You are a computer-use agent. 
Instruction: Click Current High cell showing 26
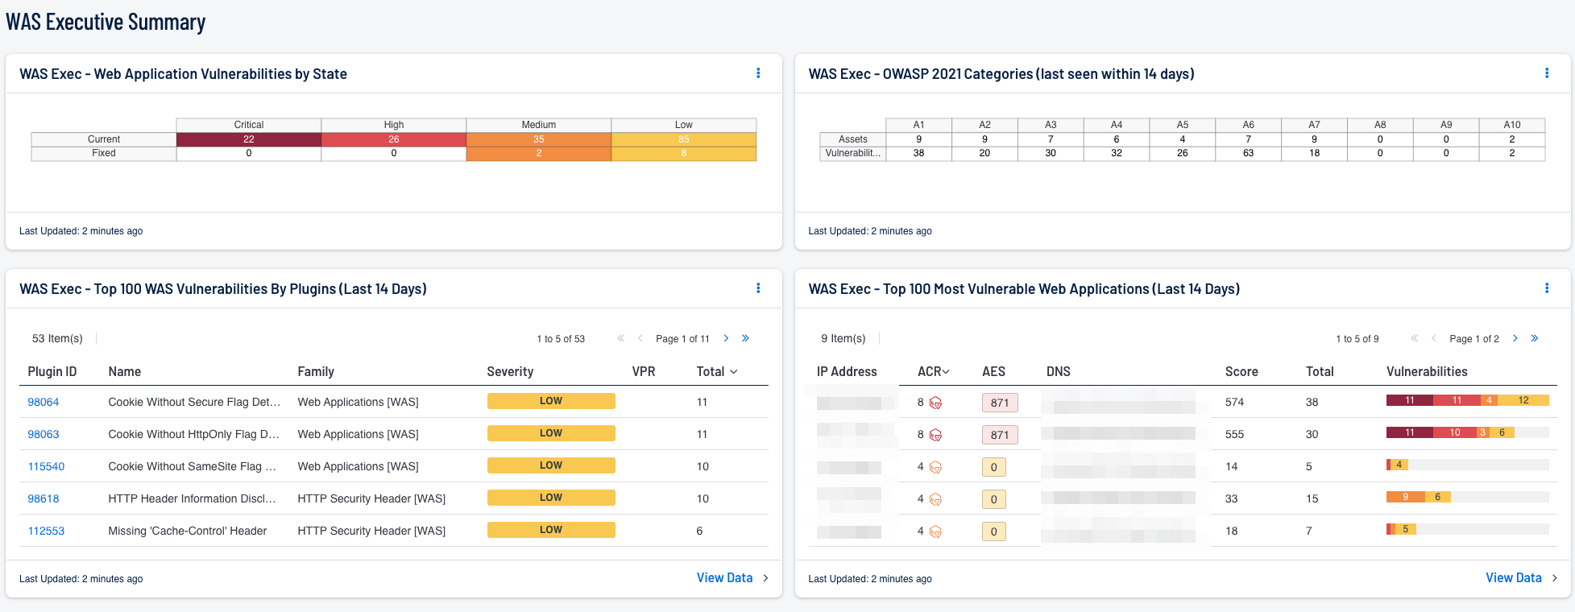(394, 139)
